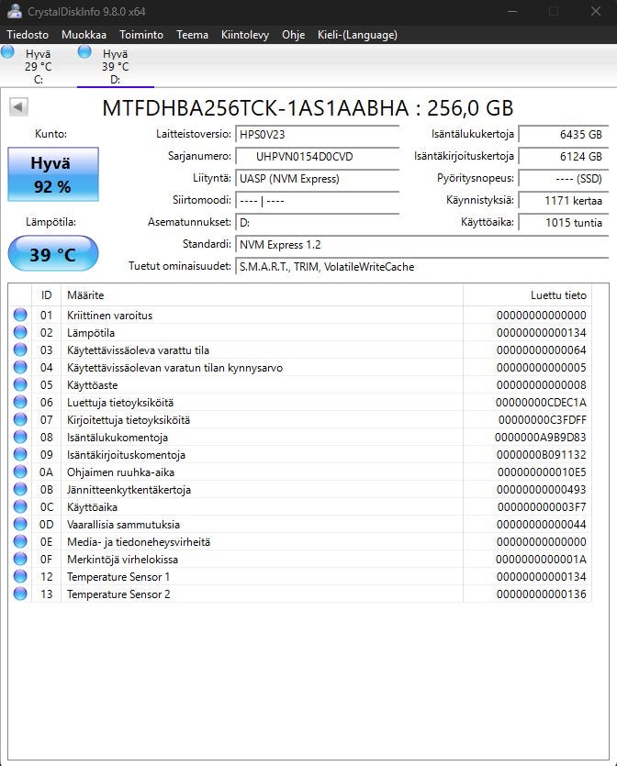This screenshot has width=617, height=766.
Task: Click the Laitteistoversio field HPS0V23
Action: (x=318, y=134)
